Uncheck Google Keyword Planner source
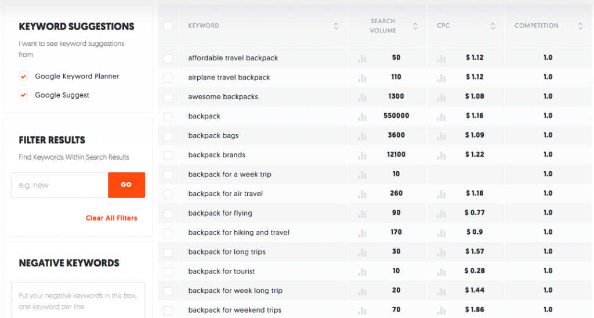The height and width of the screenshot is (318, 594). pos(23,76)
